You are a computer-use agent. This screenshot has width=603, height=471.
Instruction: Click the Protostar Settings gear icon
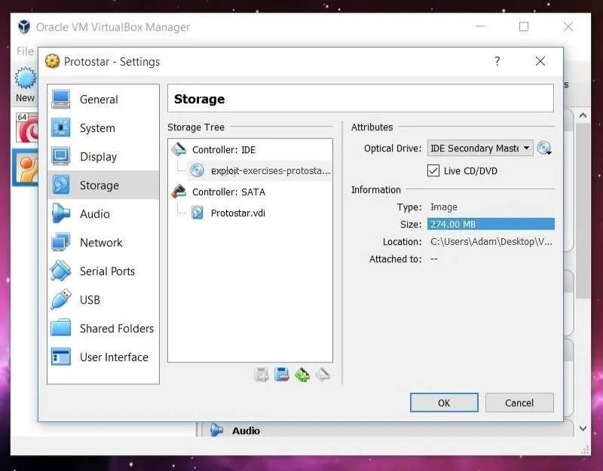[52, 61]
